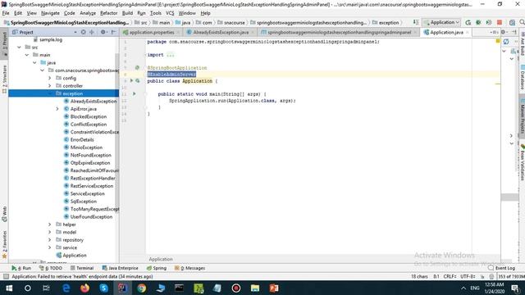Select MinioException in project tree
This screenshot has height=295, width=525.
tap(86, 147)
